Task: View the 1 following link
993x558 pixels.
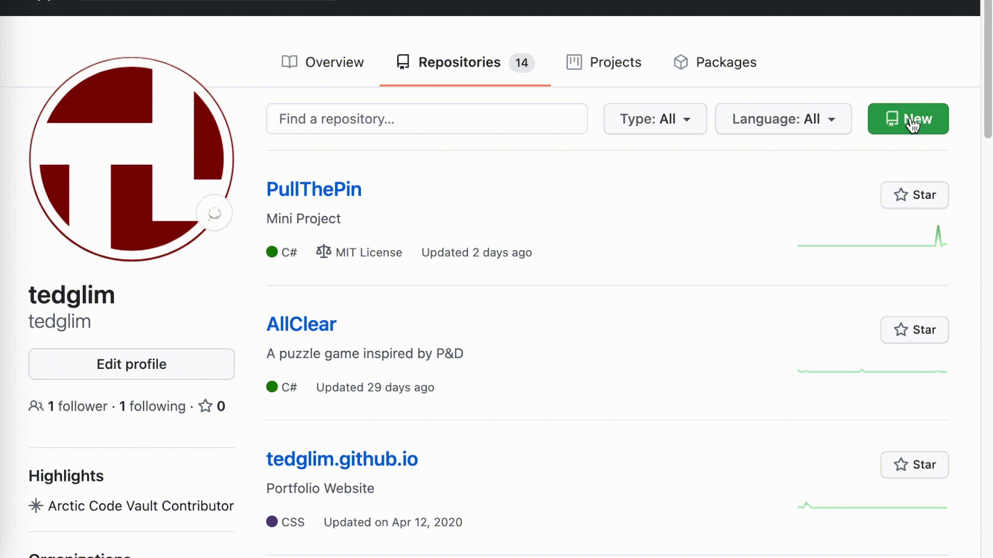Action: (153, 406)
